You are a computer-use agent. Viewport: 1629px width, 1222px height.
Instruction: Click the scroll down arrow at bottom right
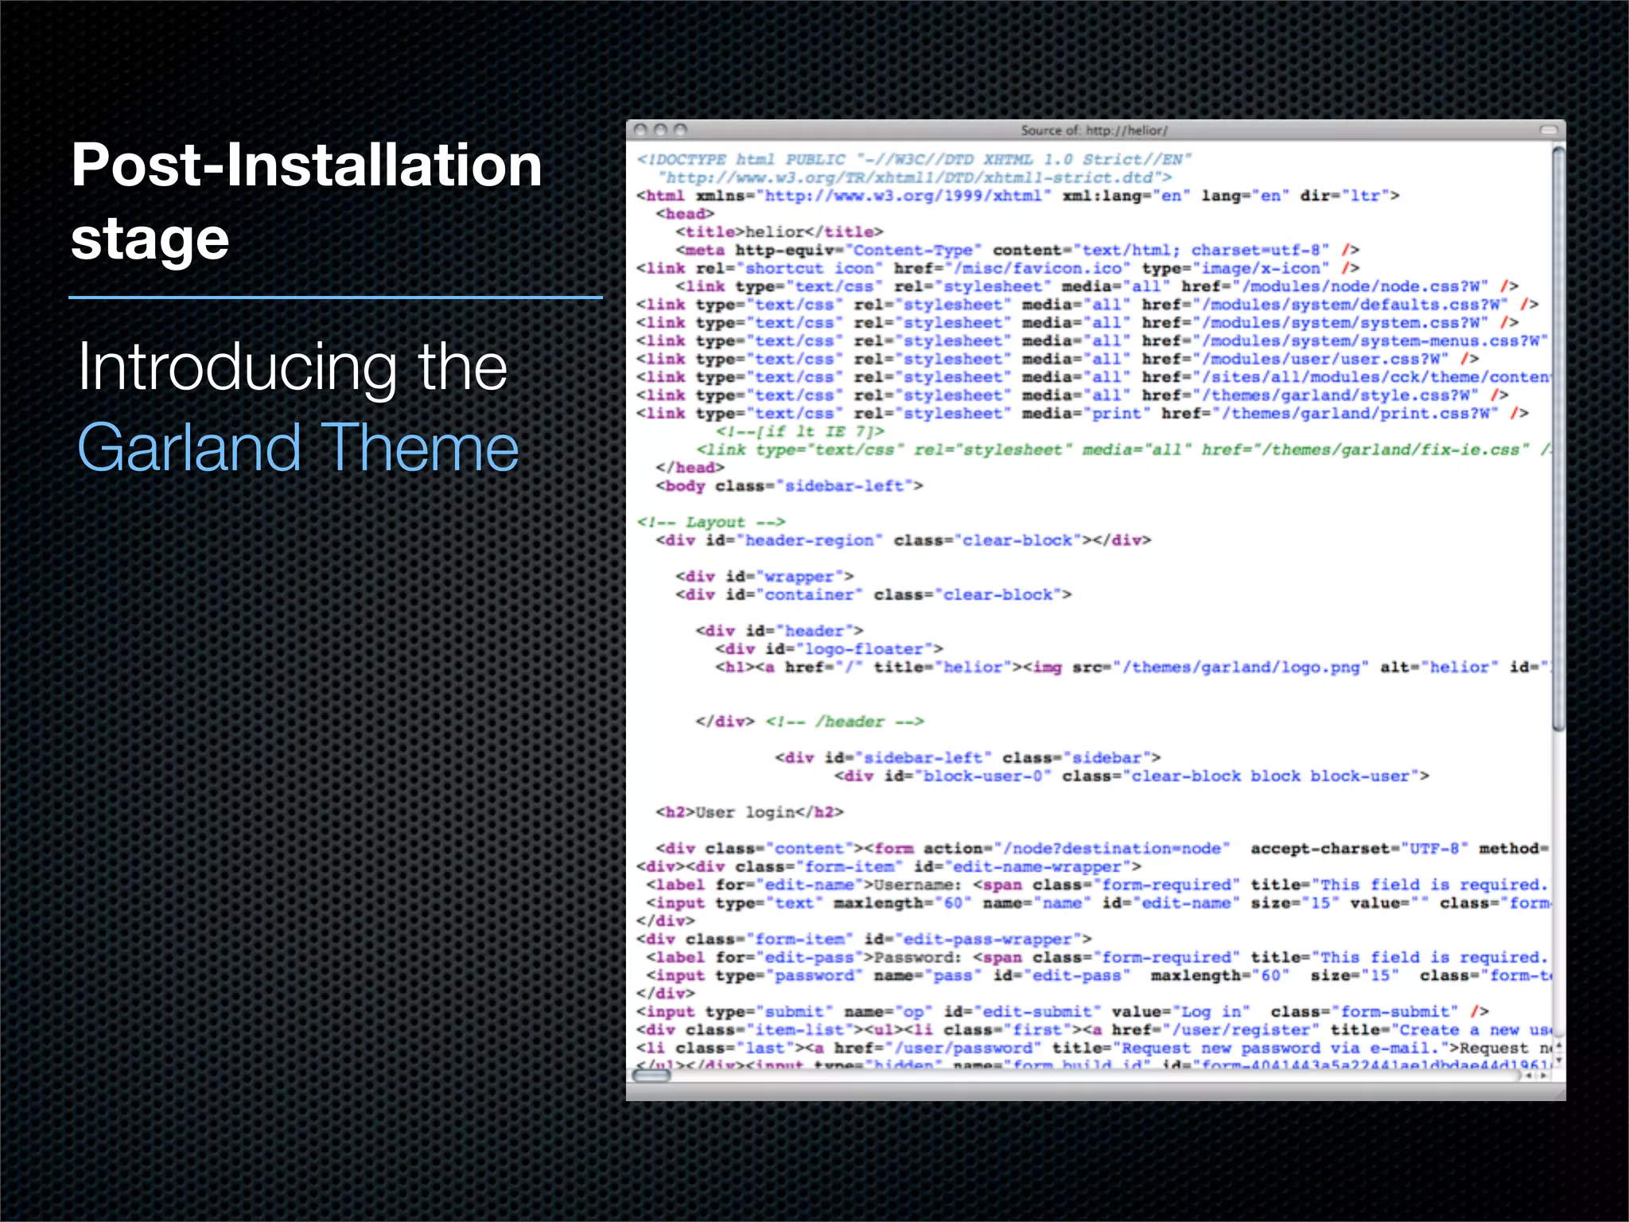(1559, 1060)
